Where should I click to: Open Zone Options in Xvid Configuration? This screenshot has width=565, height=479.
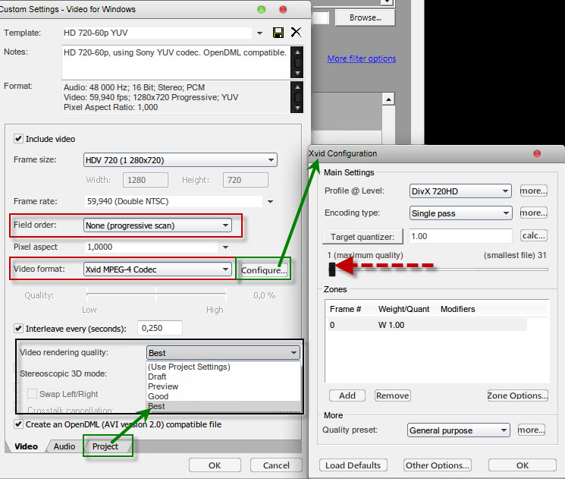coord(517,395)
